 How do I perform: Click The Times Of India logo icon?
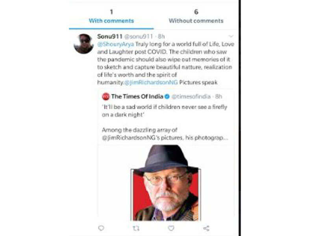pyautogui.click(x=106, y=96)
